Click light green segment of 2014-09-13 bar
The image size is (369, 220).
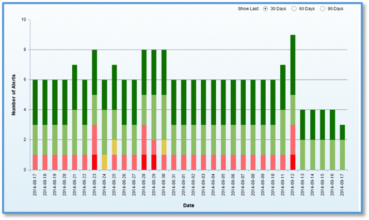(303, 155)
